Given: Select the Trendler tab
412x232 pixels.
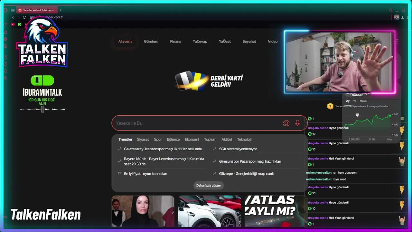Looking at the screenshot, I should coord(126,140).
